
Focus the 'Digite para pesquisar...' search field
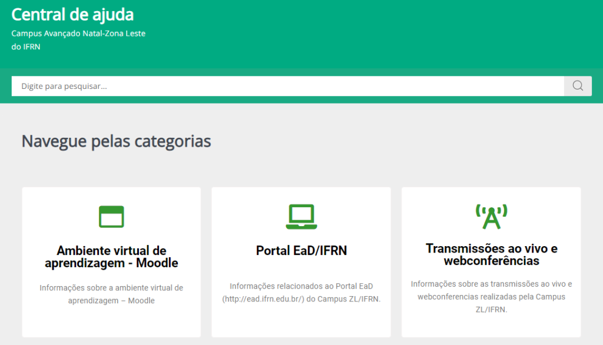(287, 86)
